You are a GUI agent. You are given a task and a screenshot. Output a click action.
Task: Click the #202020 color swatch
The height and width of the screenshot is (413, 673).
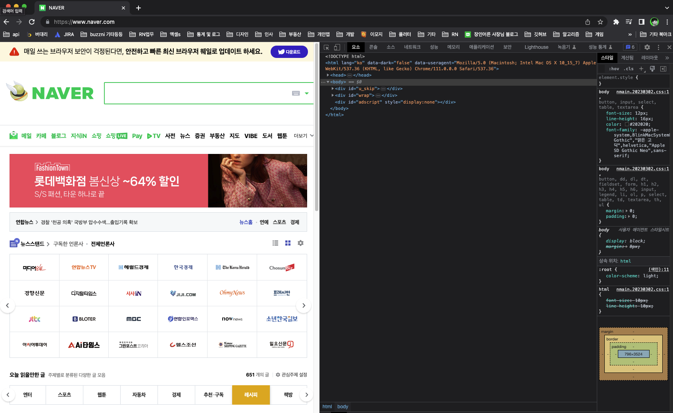pos(627,125)
